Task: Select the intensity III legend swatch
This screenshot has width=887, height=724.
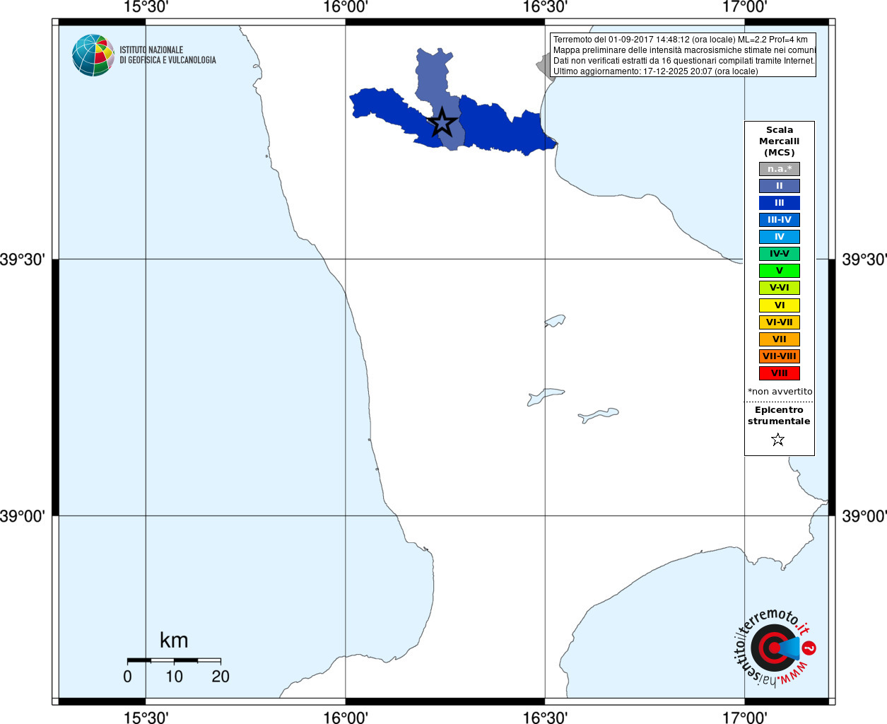Action: tap(780, 203)
